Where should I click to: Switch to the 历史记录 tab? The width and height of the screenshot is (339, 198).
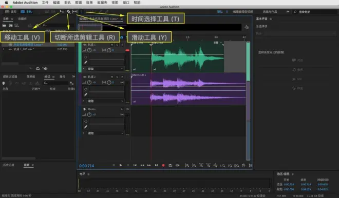[8, 165]
